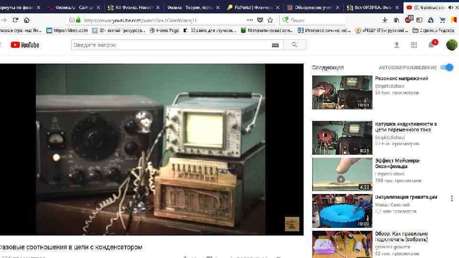The width and height of the screenshot is (459, 258).
Task: Open the account avatar menu
Action: pos(452,45)
